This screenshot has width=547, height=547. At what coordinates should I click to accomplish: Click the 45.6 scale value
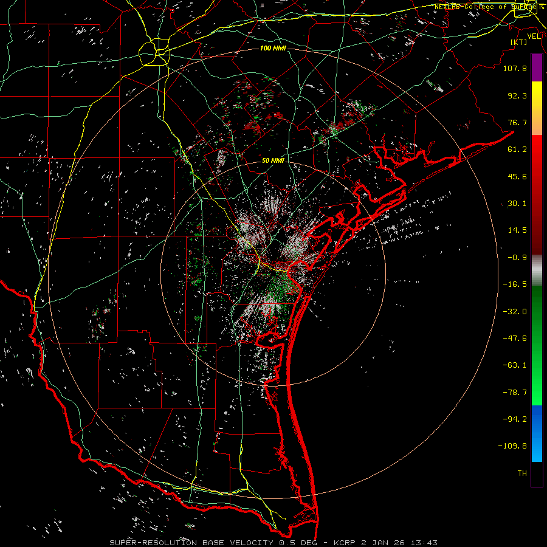coord(517,176)
